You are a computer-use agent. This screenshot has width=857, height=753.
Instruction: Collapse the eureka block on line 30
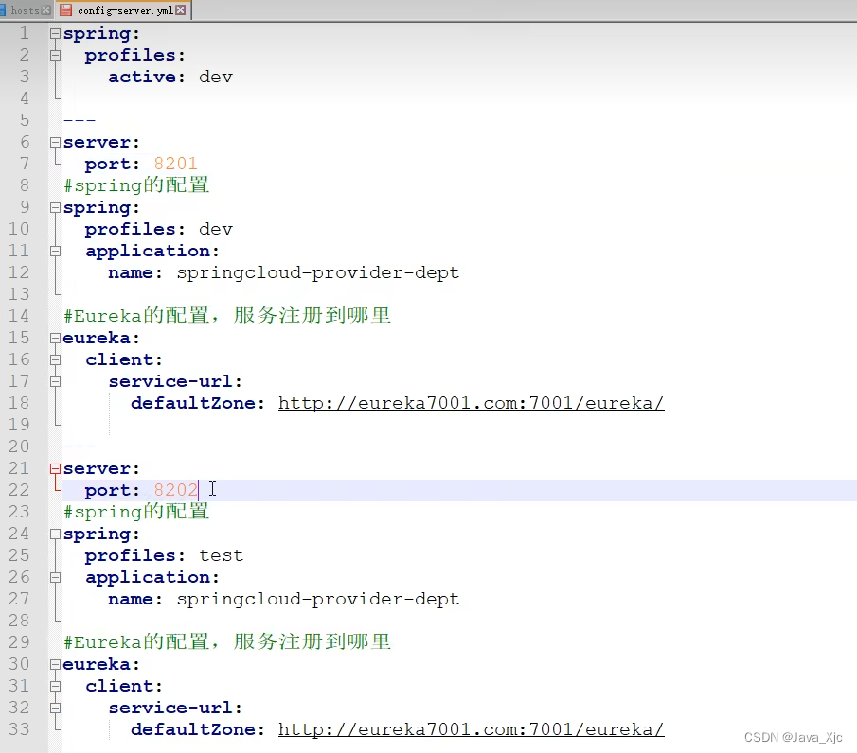(x=55, y=664)
